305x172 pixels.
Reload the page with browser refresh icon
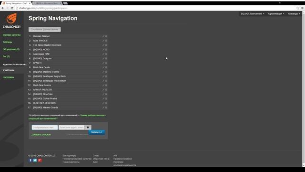tap(12, 8)
